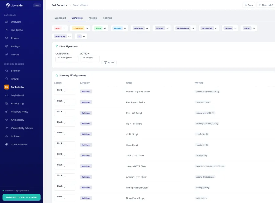Viewport: 275px width, 203px height.
Task: Click the Upgrade to Pro button
Action: tap(21, 197)
